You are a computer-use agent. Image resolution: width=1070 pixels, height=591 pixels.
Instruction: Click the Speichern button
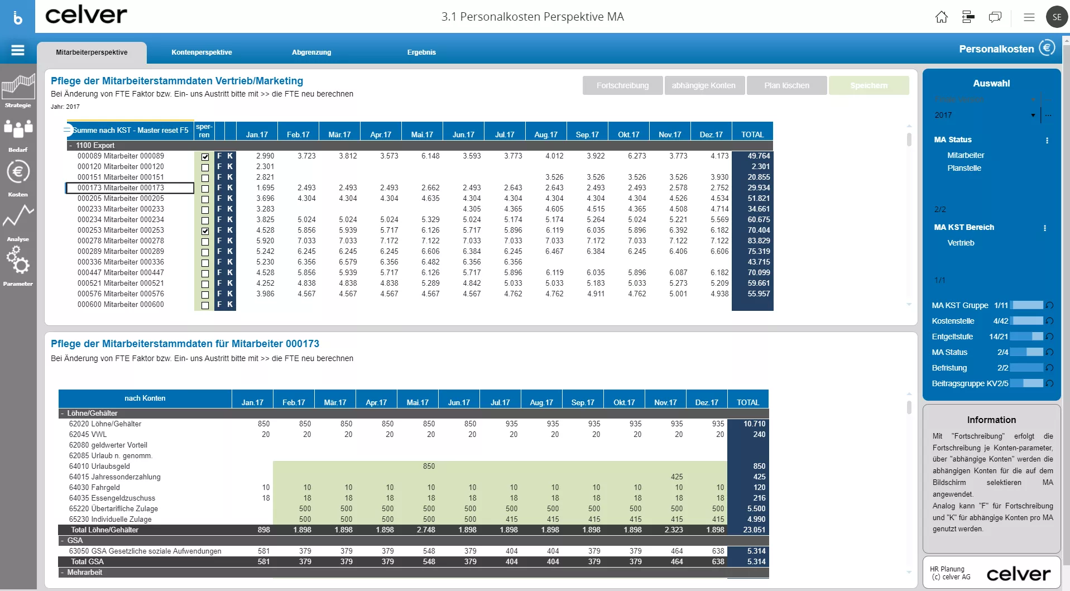tap(869, 85)
